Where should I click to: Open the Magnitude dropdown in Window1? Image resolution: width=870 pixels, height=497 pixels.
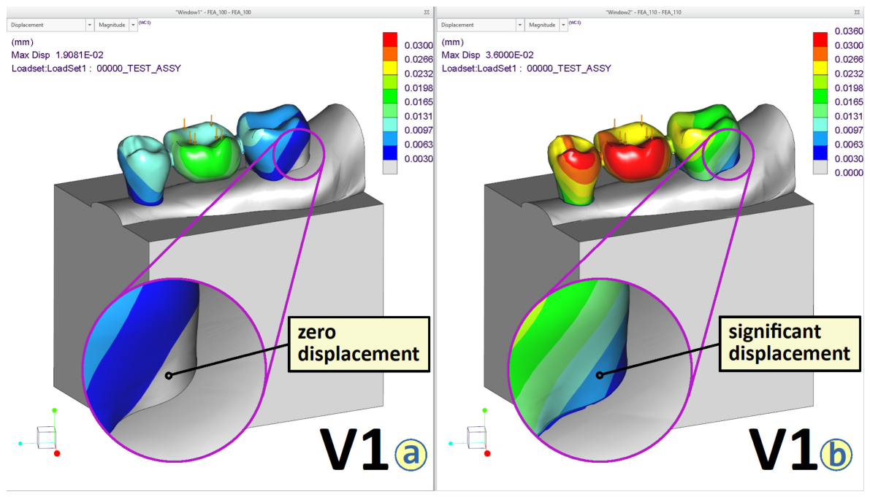[116, 25]
